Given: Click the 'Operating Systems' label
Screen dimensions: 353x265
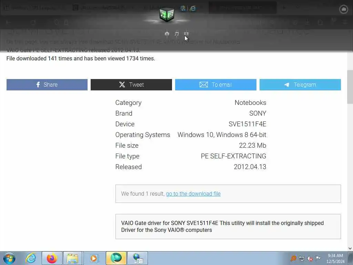Looking at the screenshot, I should [143, 135].
